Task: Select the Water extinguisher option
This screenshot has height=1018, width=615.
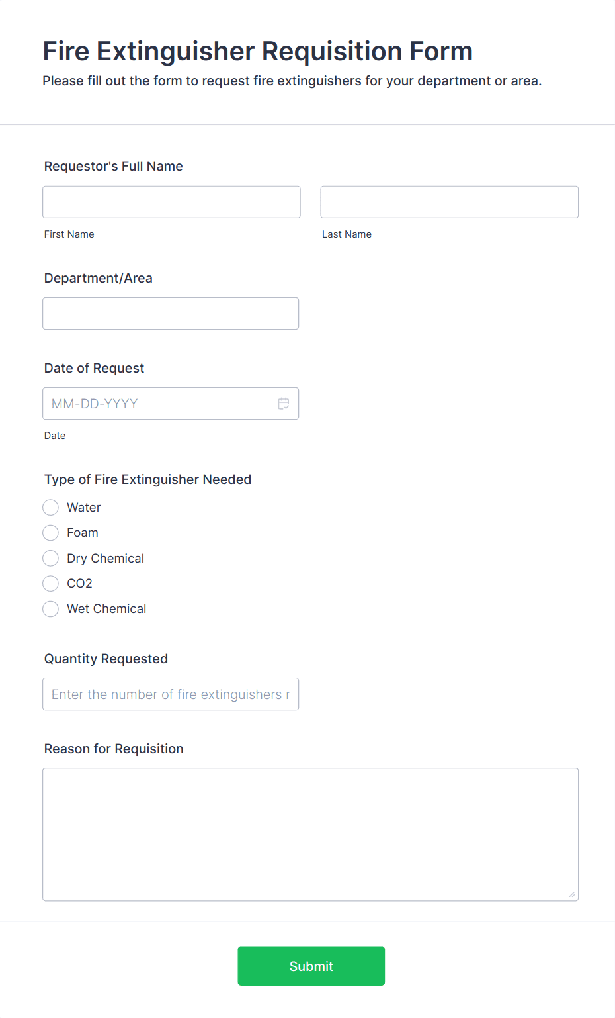Action: (x=50, y=507)
